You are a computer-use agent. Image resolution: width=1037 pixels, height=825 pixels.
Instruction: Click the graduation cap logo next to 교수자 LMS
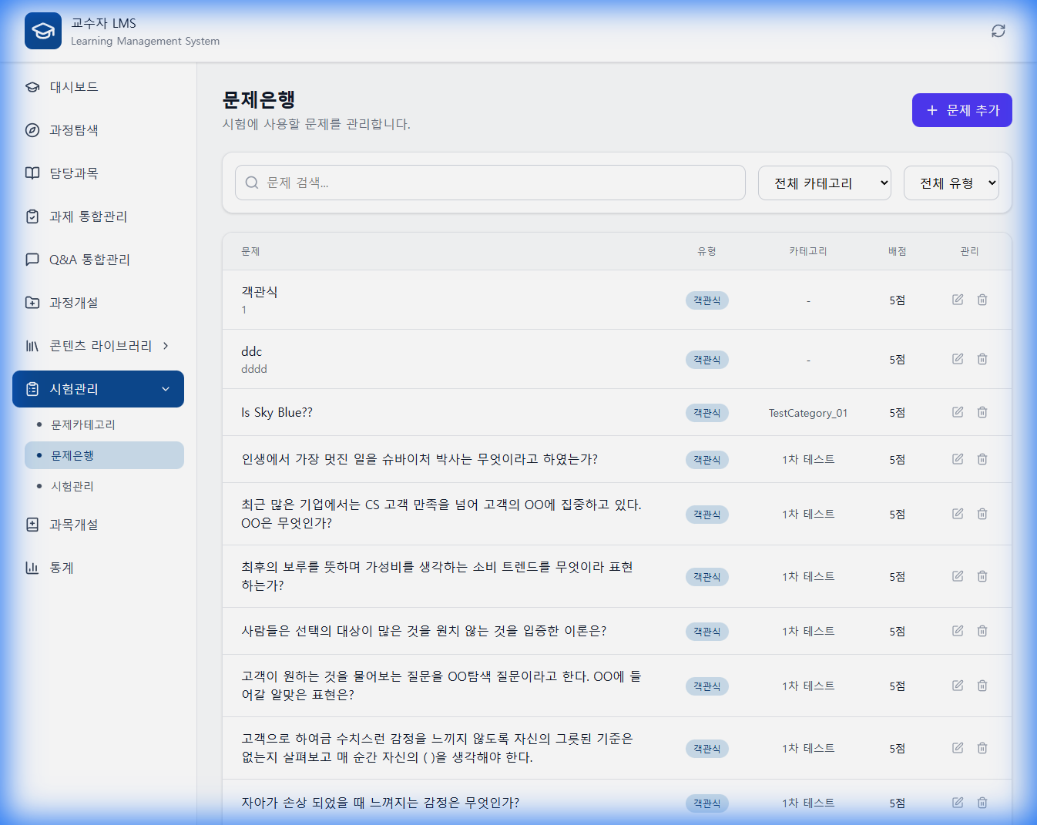42,30
